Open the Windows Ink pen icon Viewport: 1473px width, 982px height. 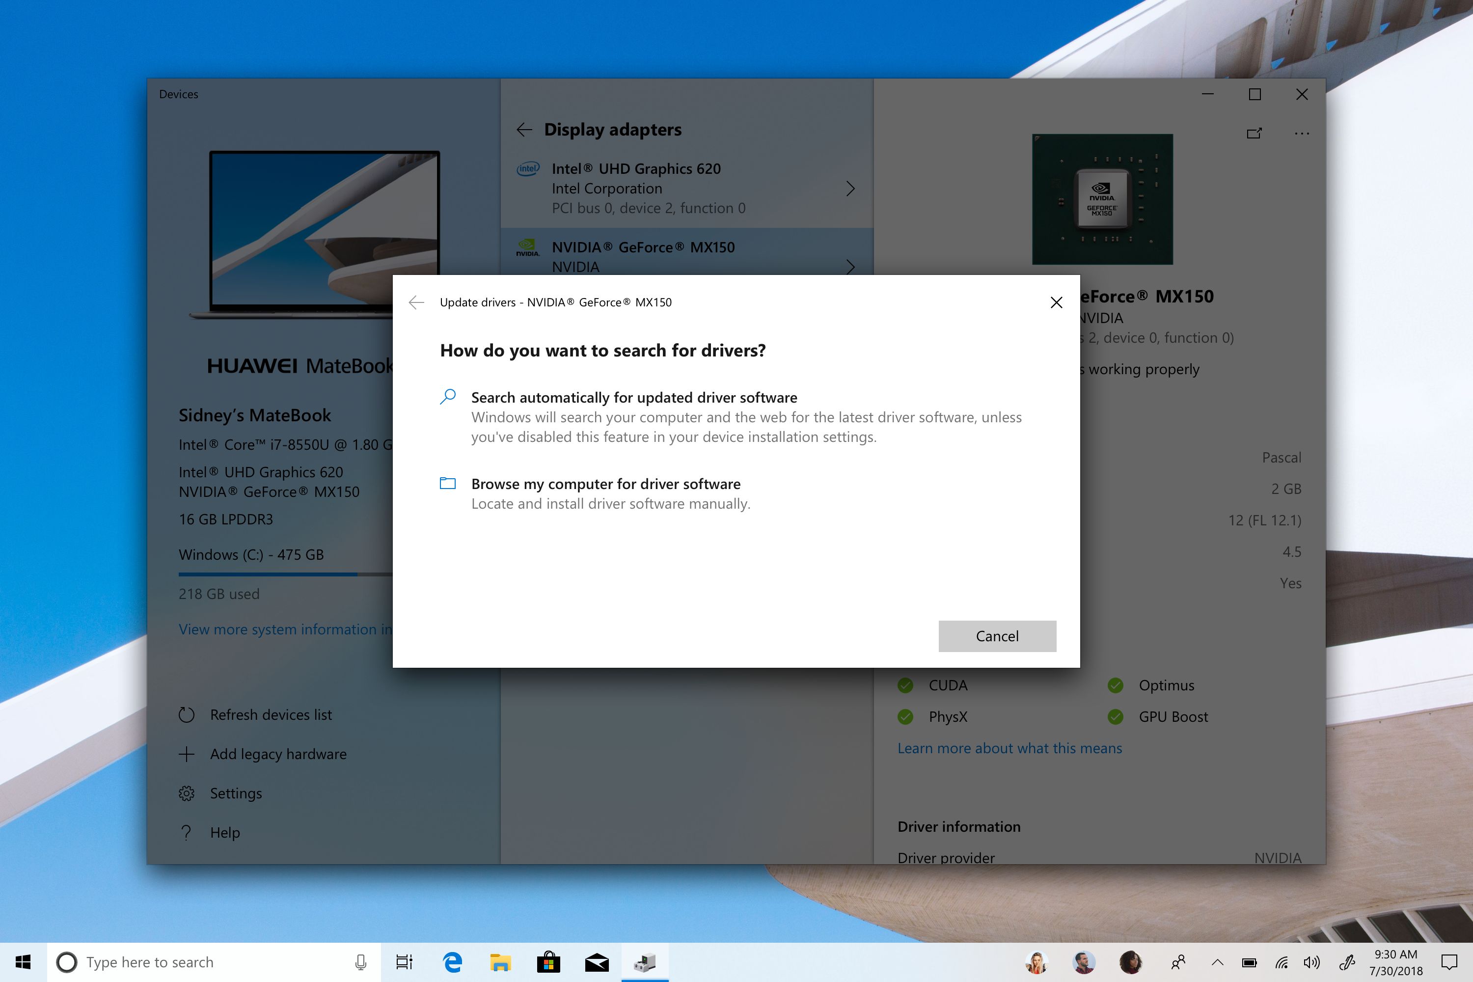[x=1346, y=962]
